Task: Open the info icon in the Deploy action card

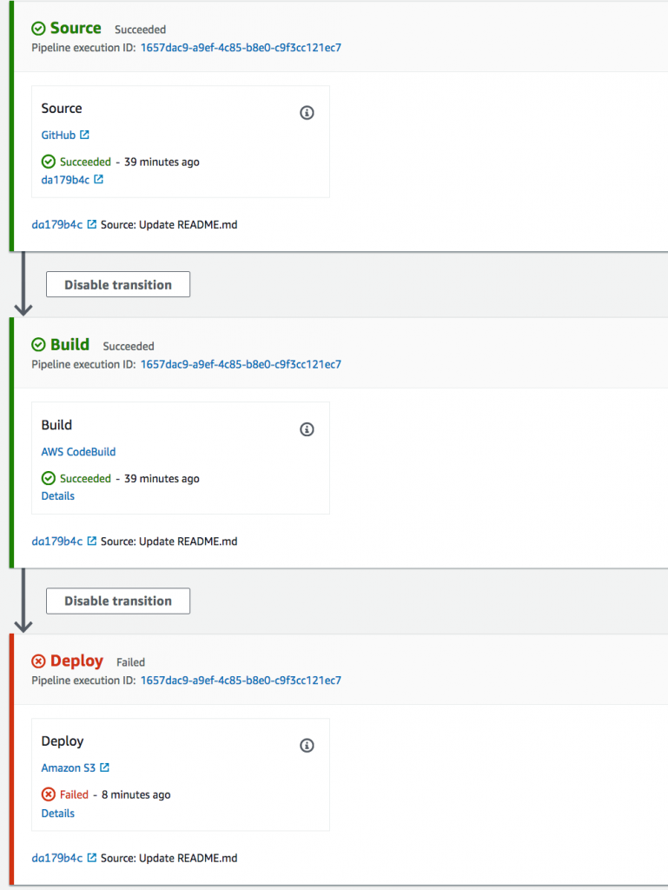Action: pos(307,745)
